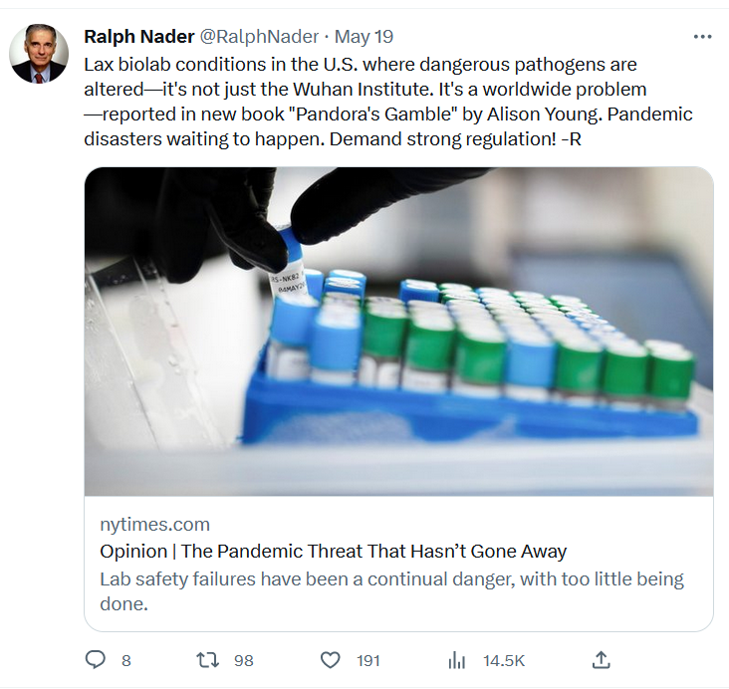Open the view analytics bar chart icon
729x689 pixels.
(456, 660)
